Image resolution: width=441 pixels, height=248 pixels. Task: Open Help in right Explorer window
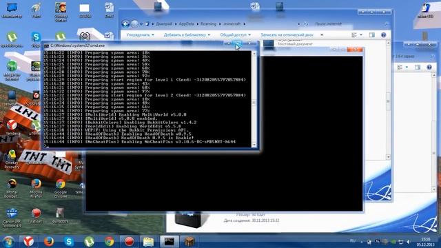click(x=429, y=68)
